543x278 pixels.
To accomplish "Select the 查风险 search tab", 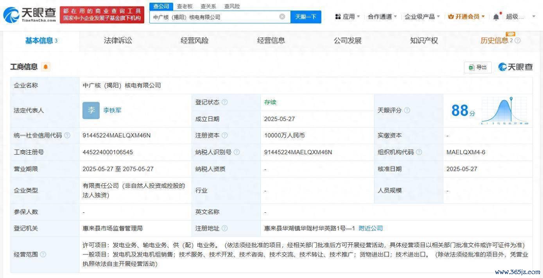I will coord(232,6).
